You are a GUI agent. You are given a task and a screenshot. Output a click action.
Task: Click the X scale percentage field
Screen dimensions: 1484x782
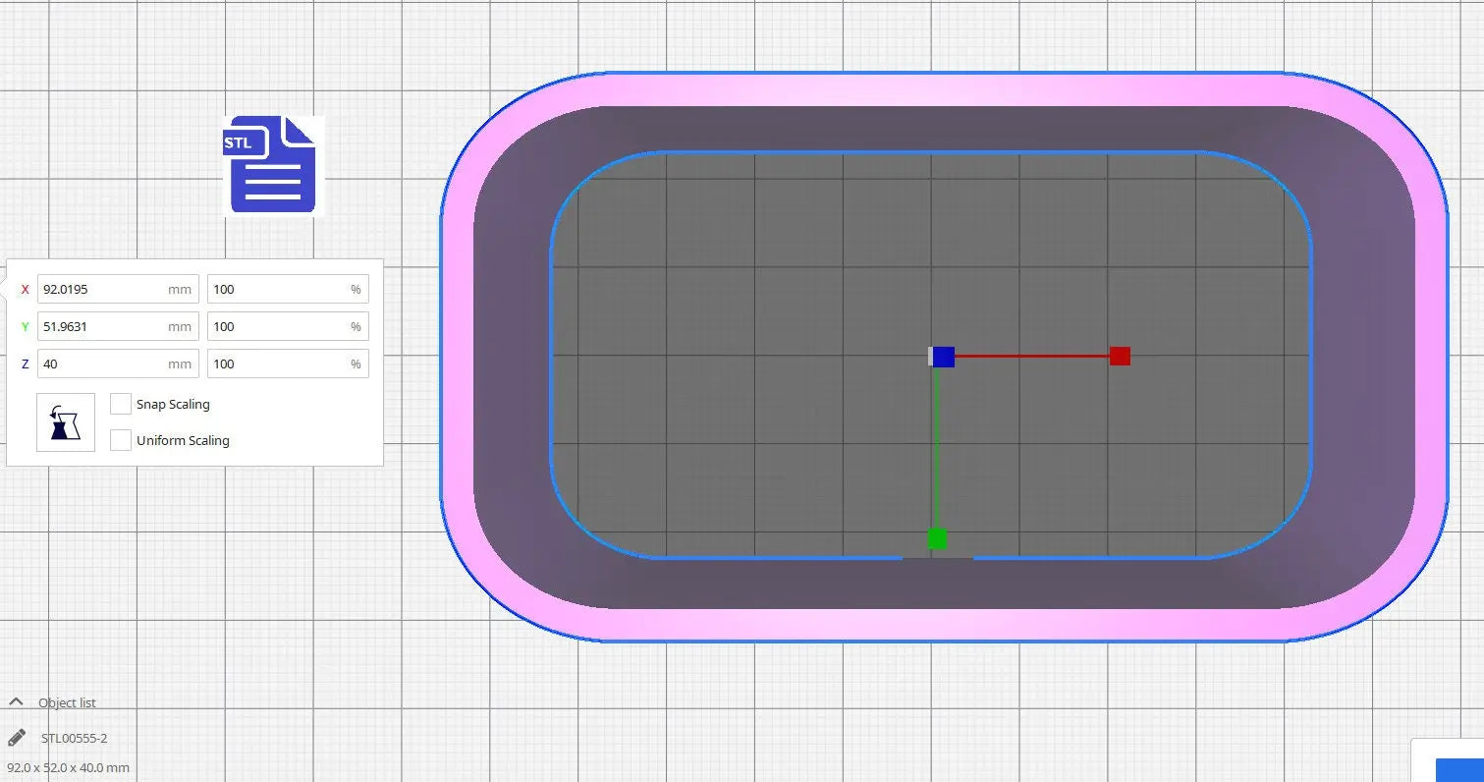[279, 289]
